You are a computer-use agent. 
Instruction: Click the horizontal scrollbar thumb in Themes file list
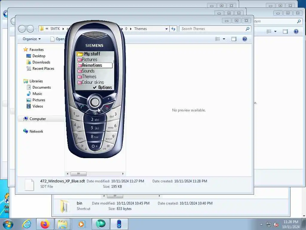pos(79,174)
